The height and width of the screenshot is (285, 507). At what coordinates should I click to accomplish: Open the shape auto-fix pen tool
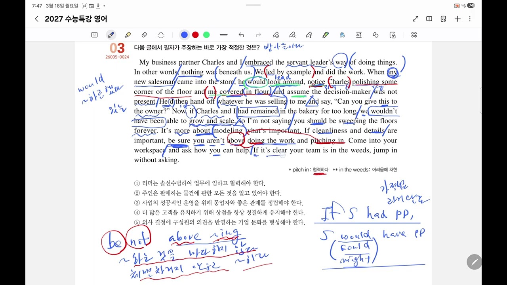point(276,35)
